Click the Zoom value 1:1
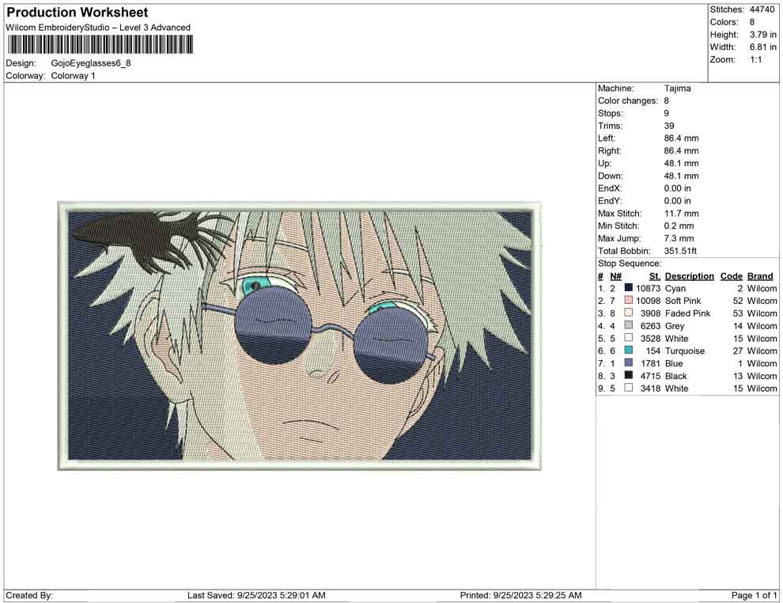Viewport: 783px width, 603px height. click(x=756, y=59)
